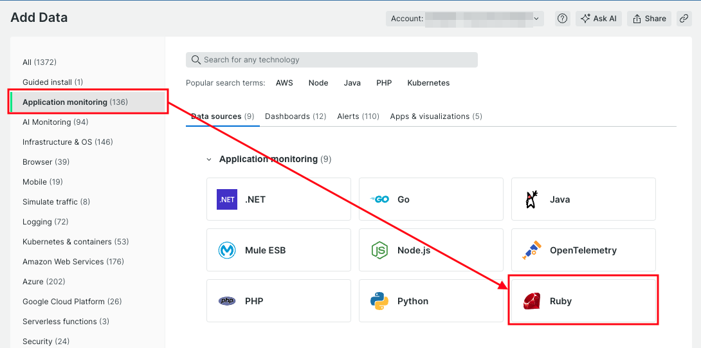Select Application monitoring in sidebar

coord(87,102)
